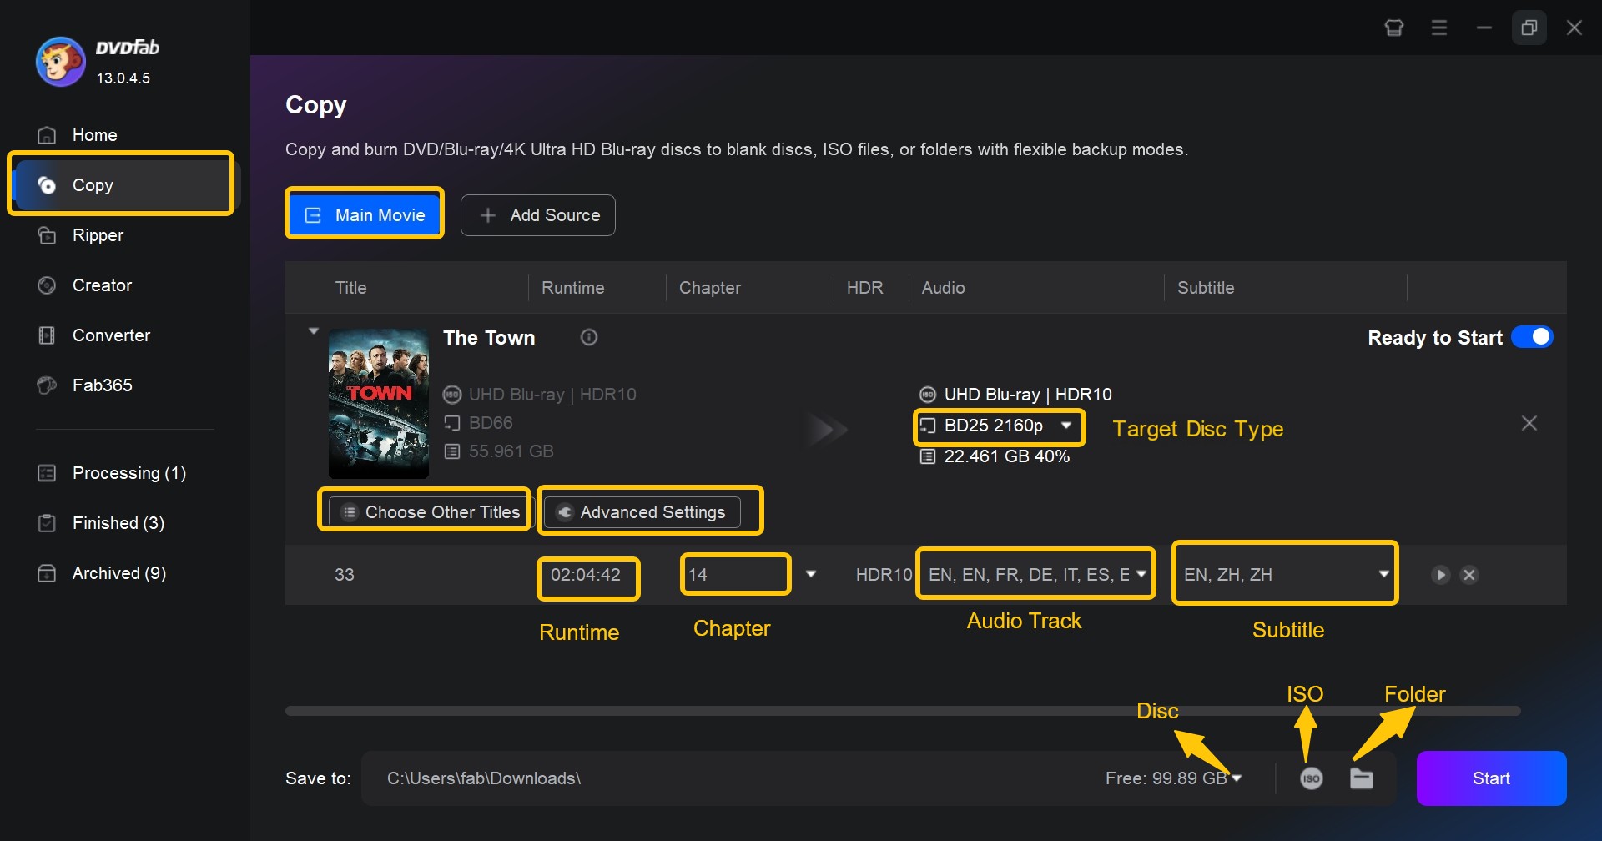Collapse The Town title row arrow

coord(314,331)
